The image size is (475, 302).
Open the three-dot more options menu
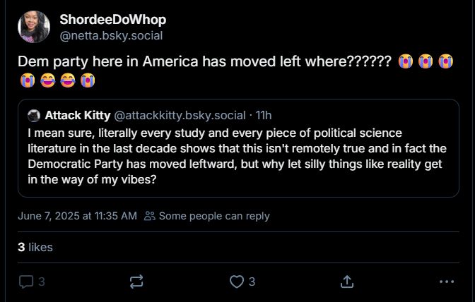coord(446,282)
